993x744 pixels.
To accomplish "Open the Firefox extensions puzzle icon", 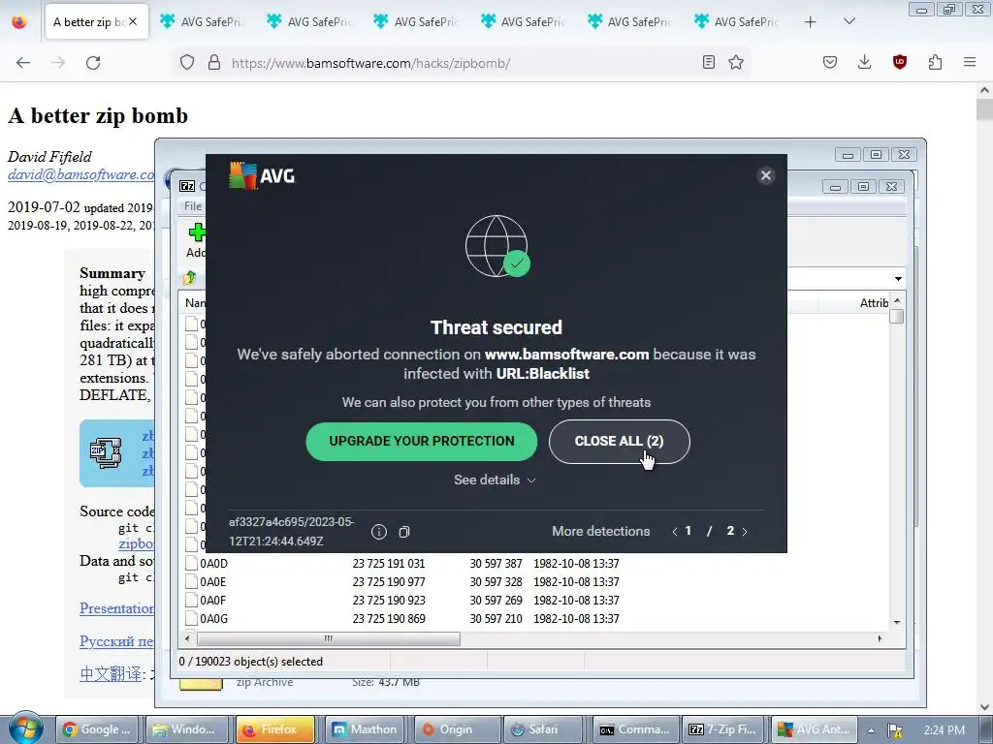I will click(935, 62).
